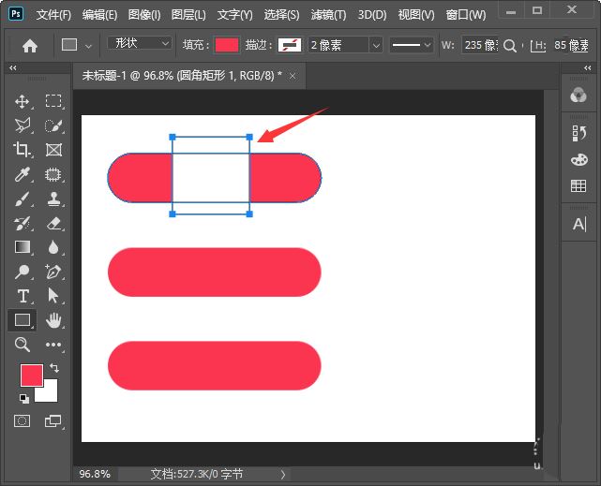Select the Pen tool
Viewport: 601px width, 486px height.
coord(53,272)
